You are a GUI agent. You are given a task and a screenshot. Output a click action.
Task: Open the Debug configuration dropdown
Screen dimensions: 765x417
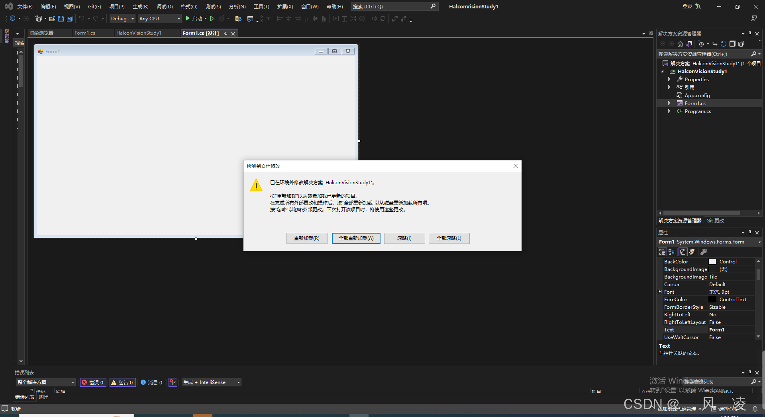[x=122, y=18]
